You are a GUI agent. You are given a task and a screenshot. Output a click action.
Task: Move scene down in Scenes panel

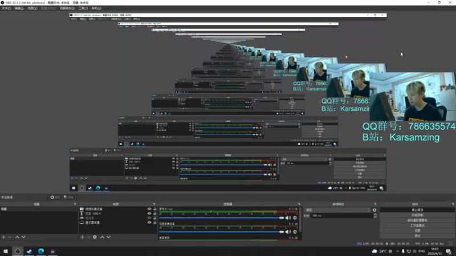coord(23,237)
